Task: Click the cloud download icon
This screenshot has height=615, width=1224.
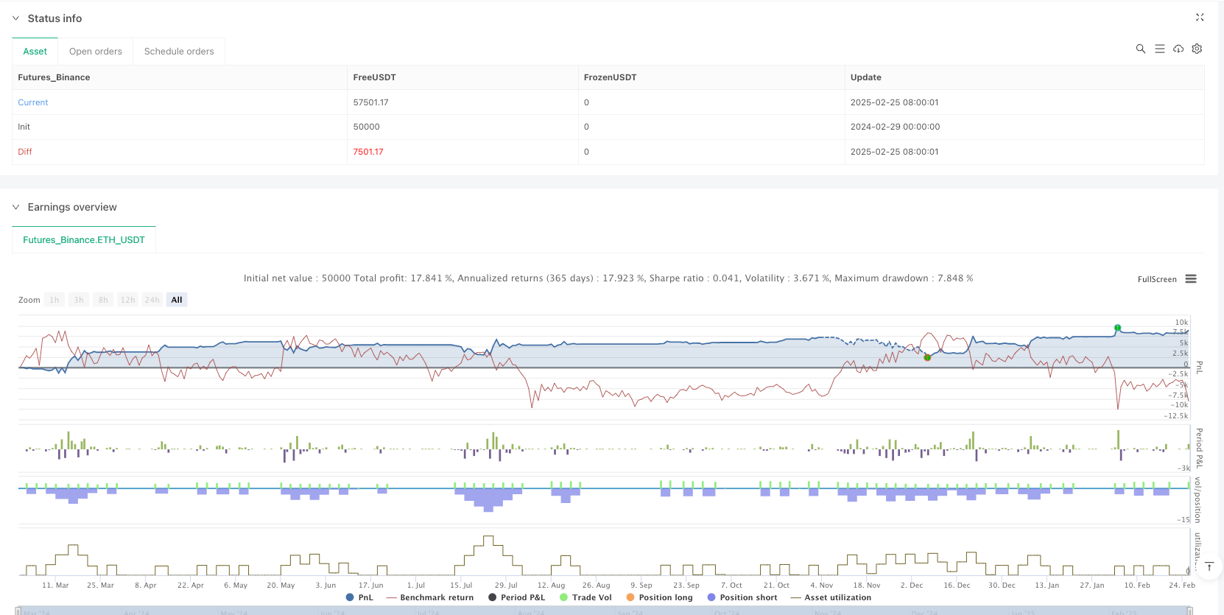Action: [1178, 49]
